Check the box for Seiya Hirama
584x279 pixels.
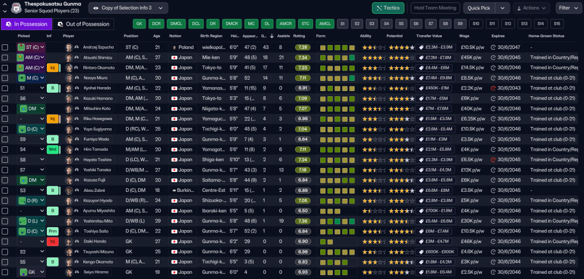pos(5,273)
